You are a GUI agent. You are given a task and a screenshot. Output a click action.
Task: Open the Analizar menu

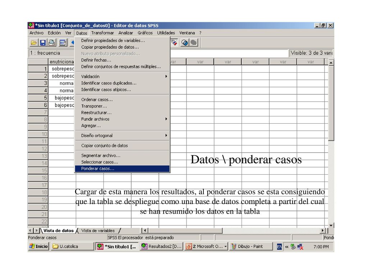pyautogui.click(x=125, y=33)
